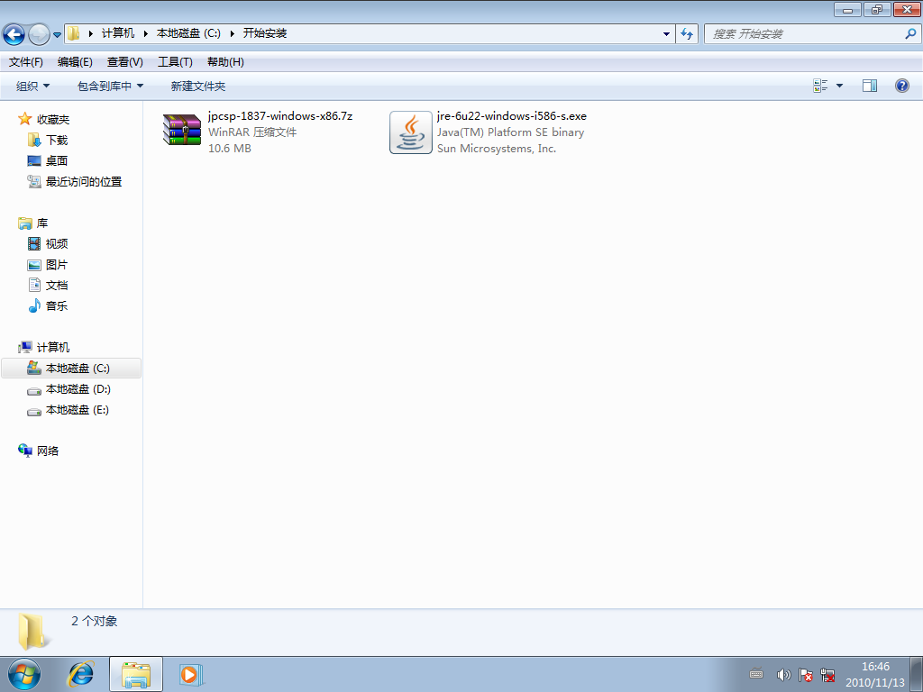Open 最近访问的位置 in sidebar
The image size is (923, 692).
click(x=84, y=181)
